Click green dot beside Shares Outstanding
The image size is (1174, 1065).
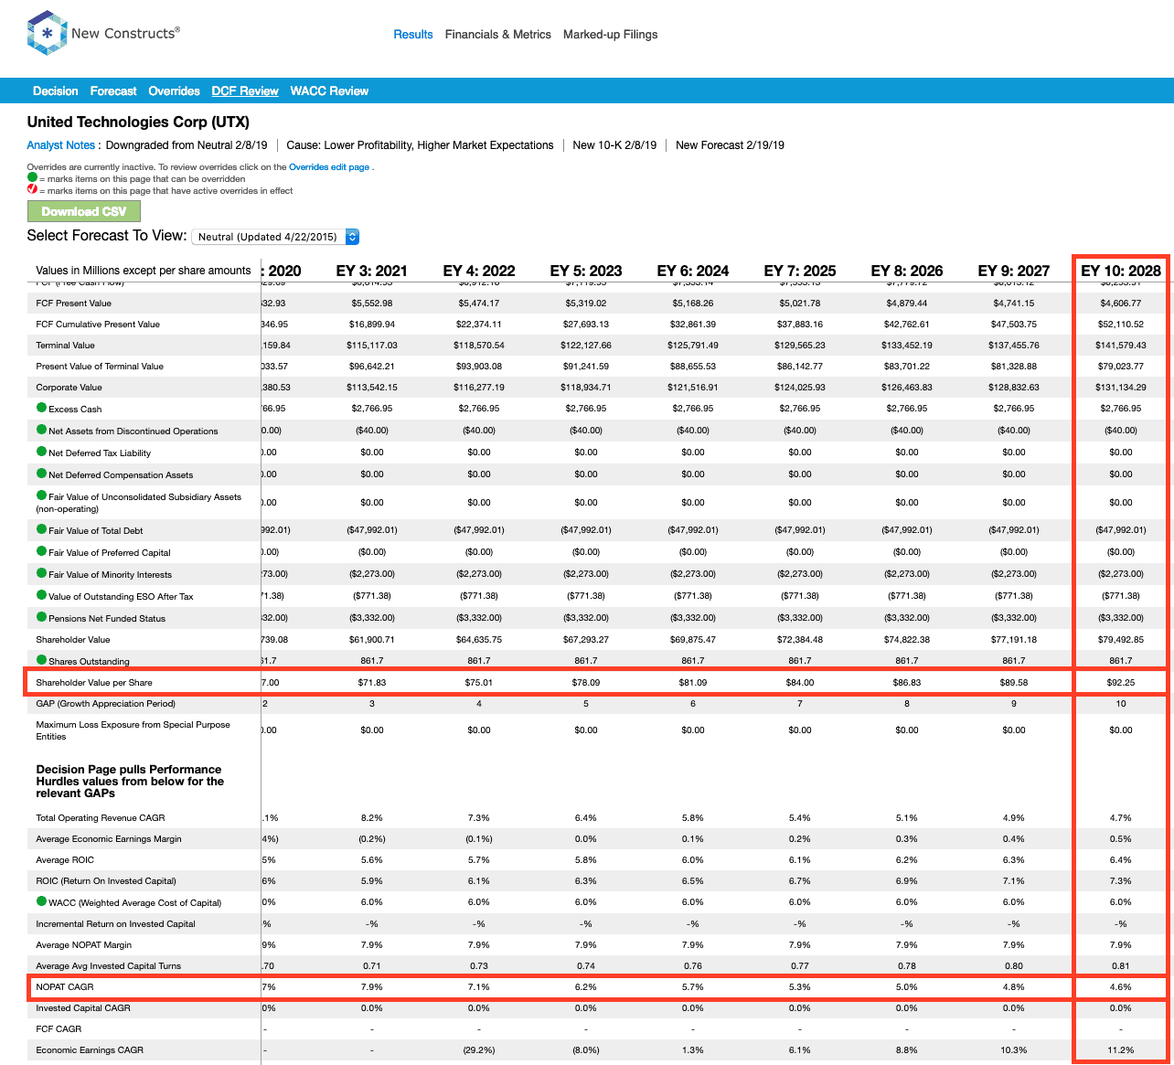point(41,660)
